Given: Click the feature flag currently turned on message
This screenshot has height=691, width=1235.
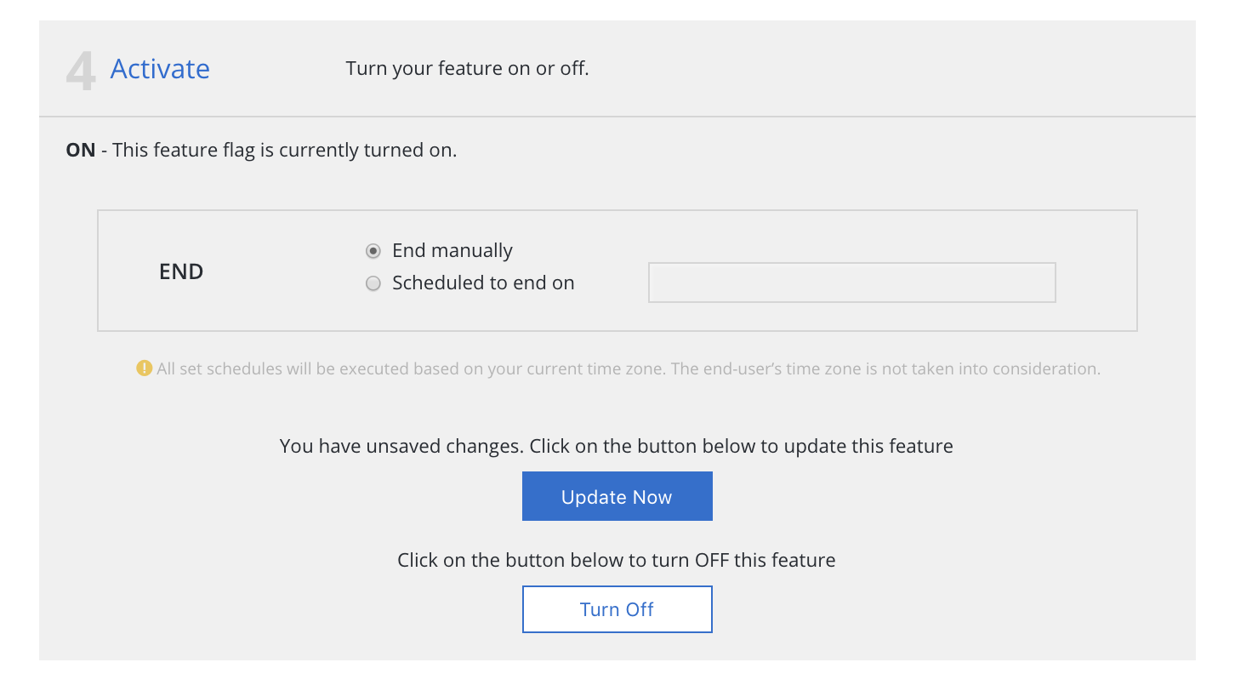Looking at the screenshot, I should click(284, 151).
